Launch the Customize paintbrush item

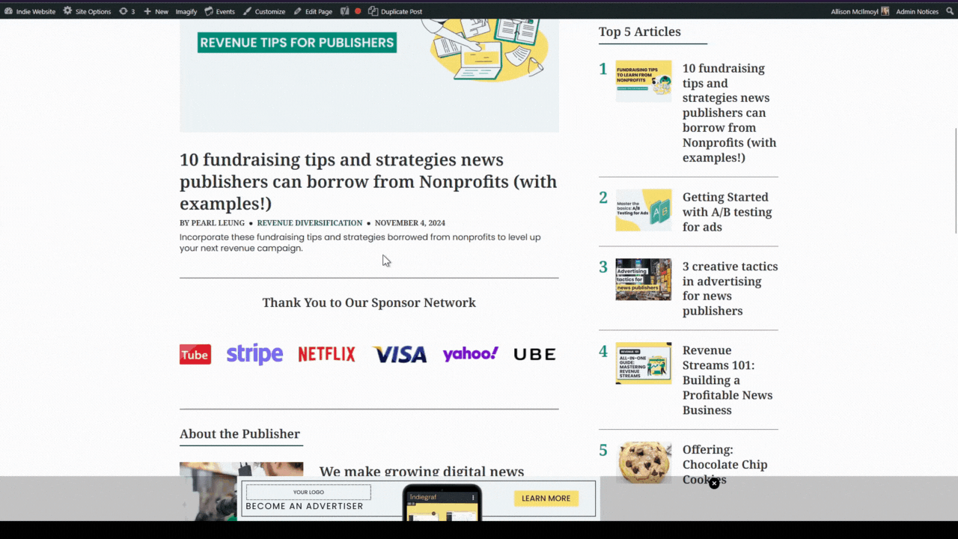pos(263,11)
